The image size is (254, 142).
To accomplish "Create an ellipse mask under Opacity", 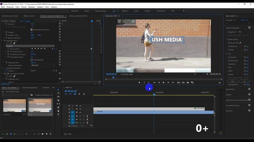I will (x=7, y=43).
